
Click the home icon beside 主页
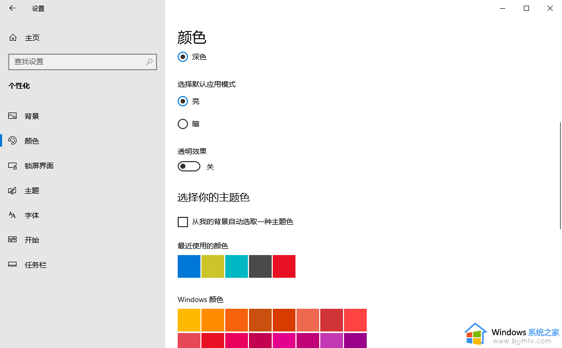(x=13, y=38)
